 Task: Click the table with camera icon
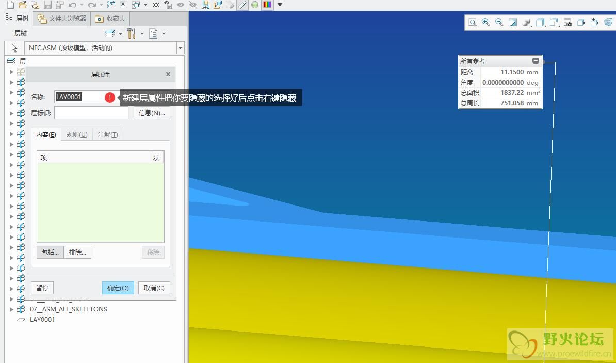click(568, 22)
